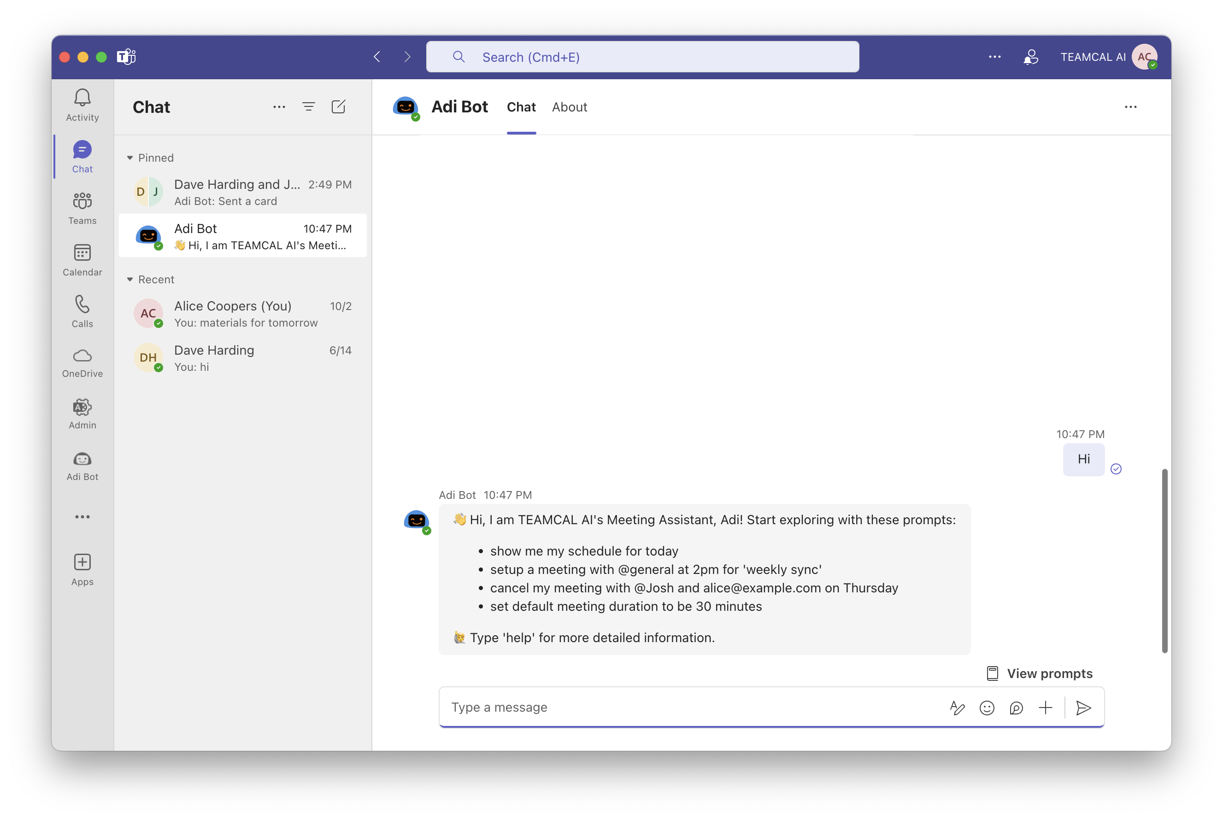The image size is (1223, 819).
Task: Open the format text icon in compose box
Action: [x=957, y=708]
